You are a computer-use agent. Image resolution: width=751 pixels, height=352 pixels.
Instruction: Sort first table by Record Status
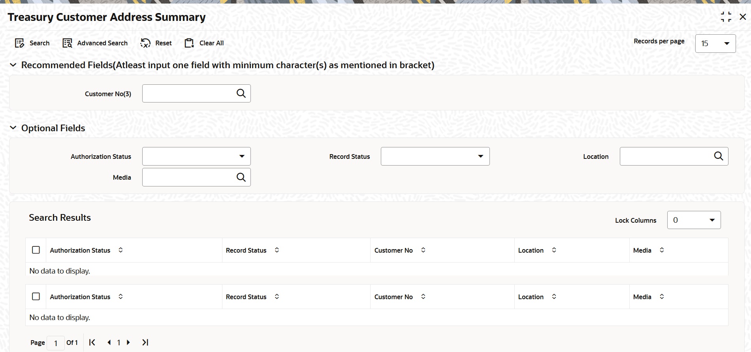pyautogui.click(x=277, y=250)
